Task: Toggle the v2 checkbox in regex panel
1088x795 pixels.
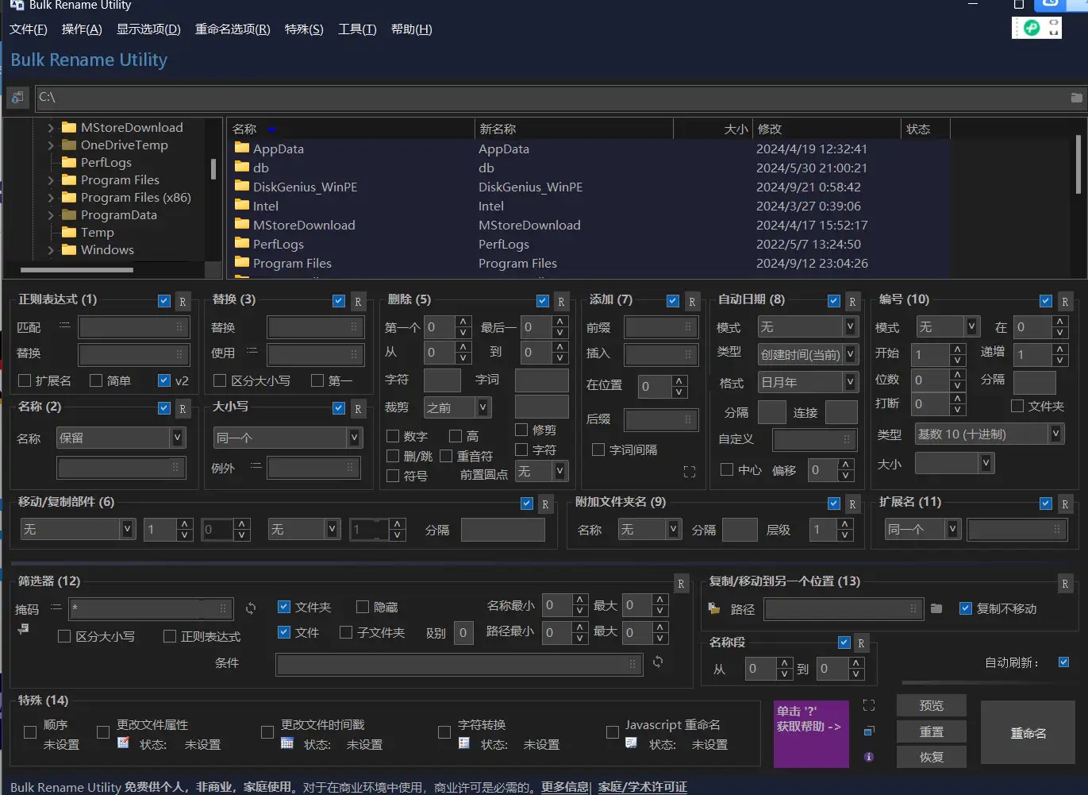Action: click(164, 380)
